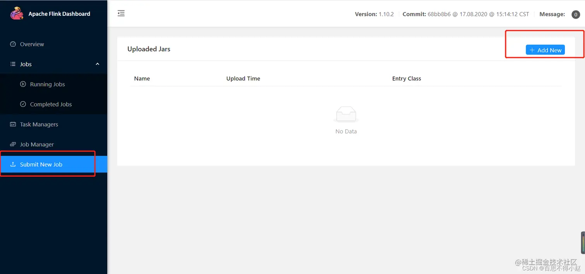Click the Name column header
The image size is (585, 274).
[142, 78]
